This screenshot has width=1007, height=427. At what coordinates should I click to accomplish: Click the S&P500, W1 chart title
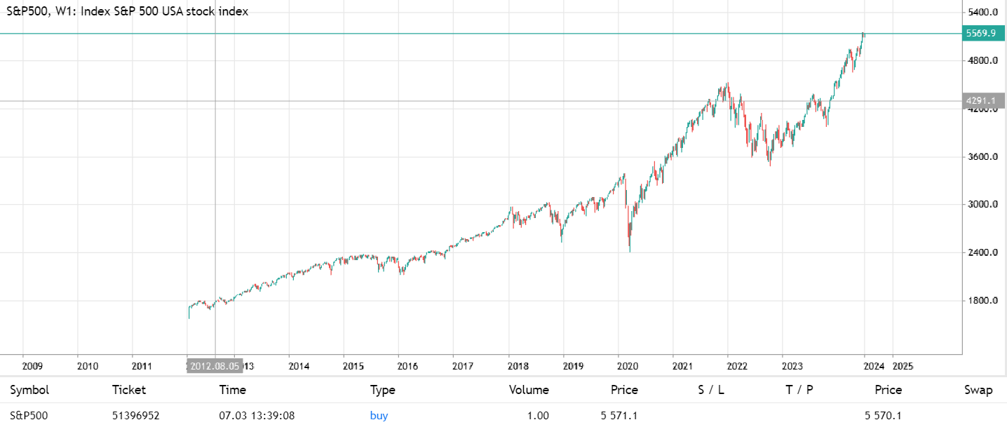(126, 11)
